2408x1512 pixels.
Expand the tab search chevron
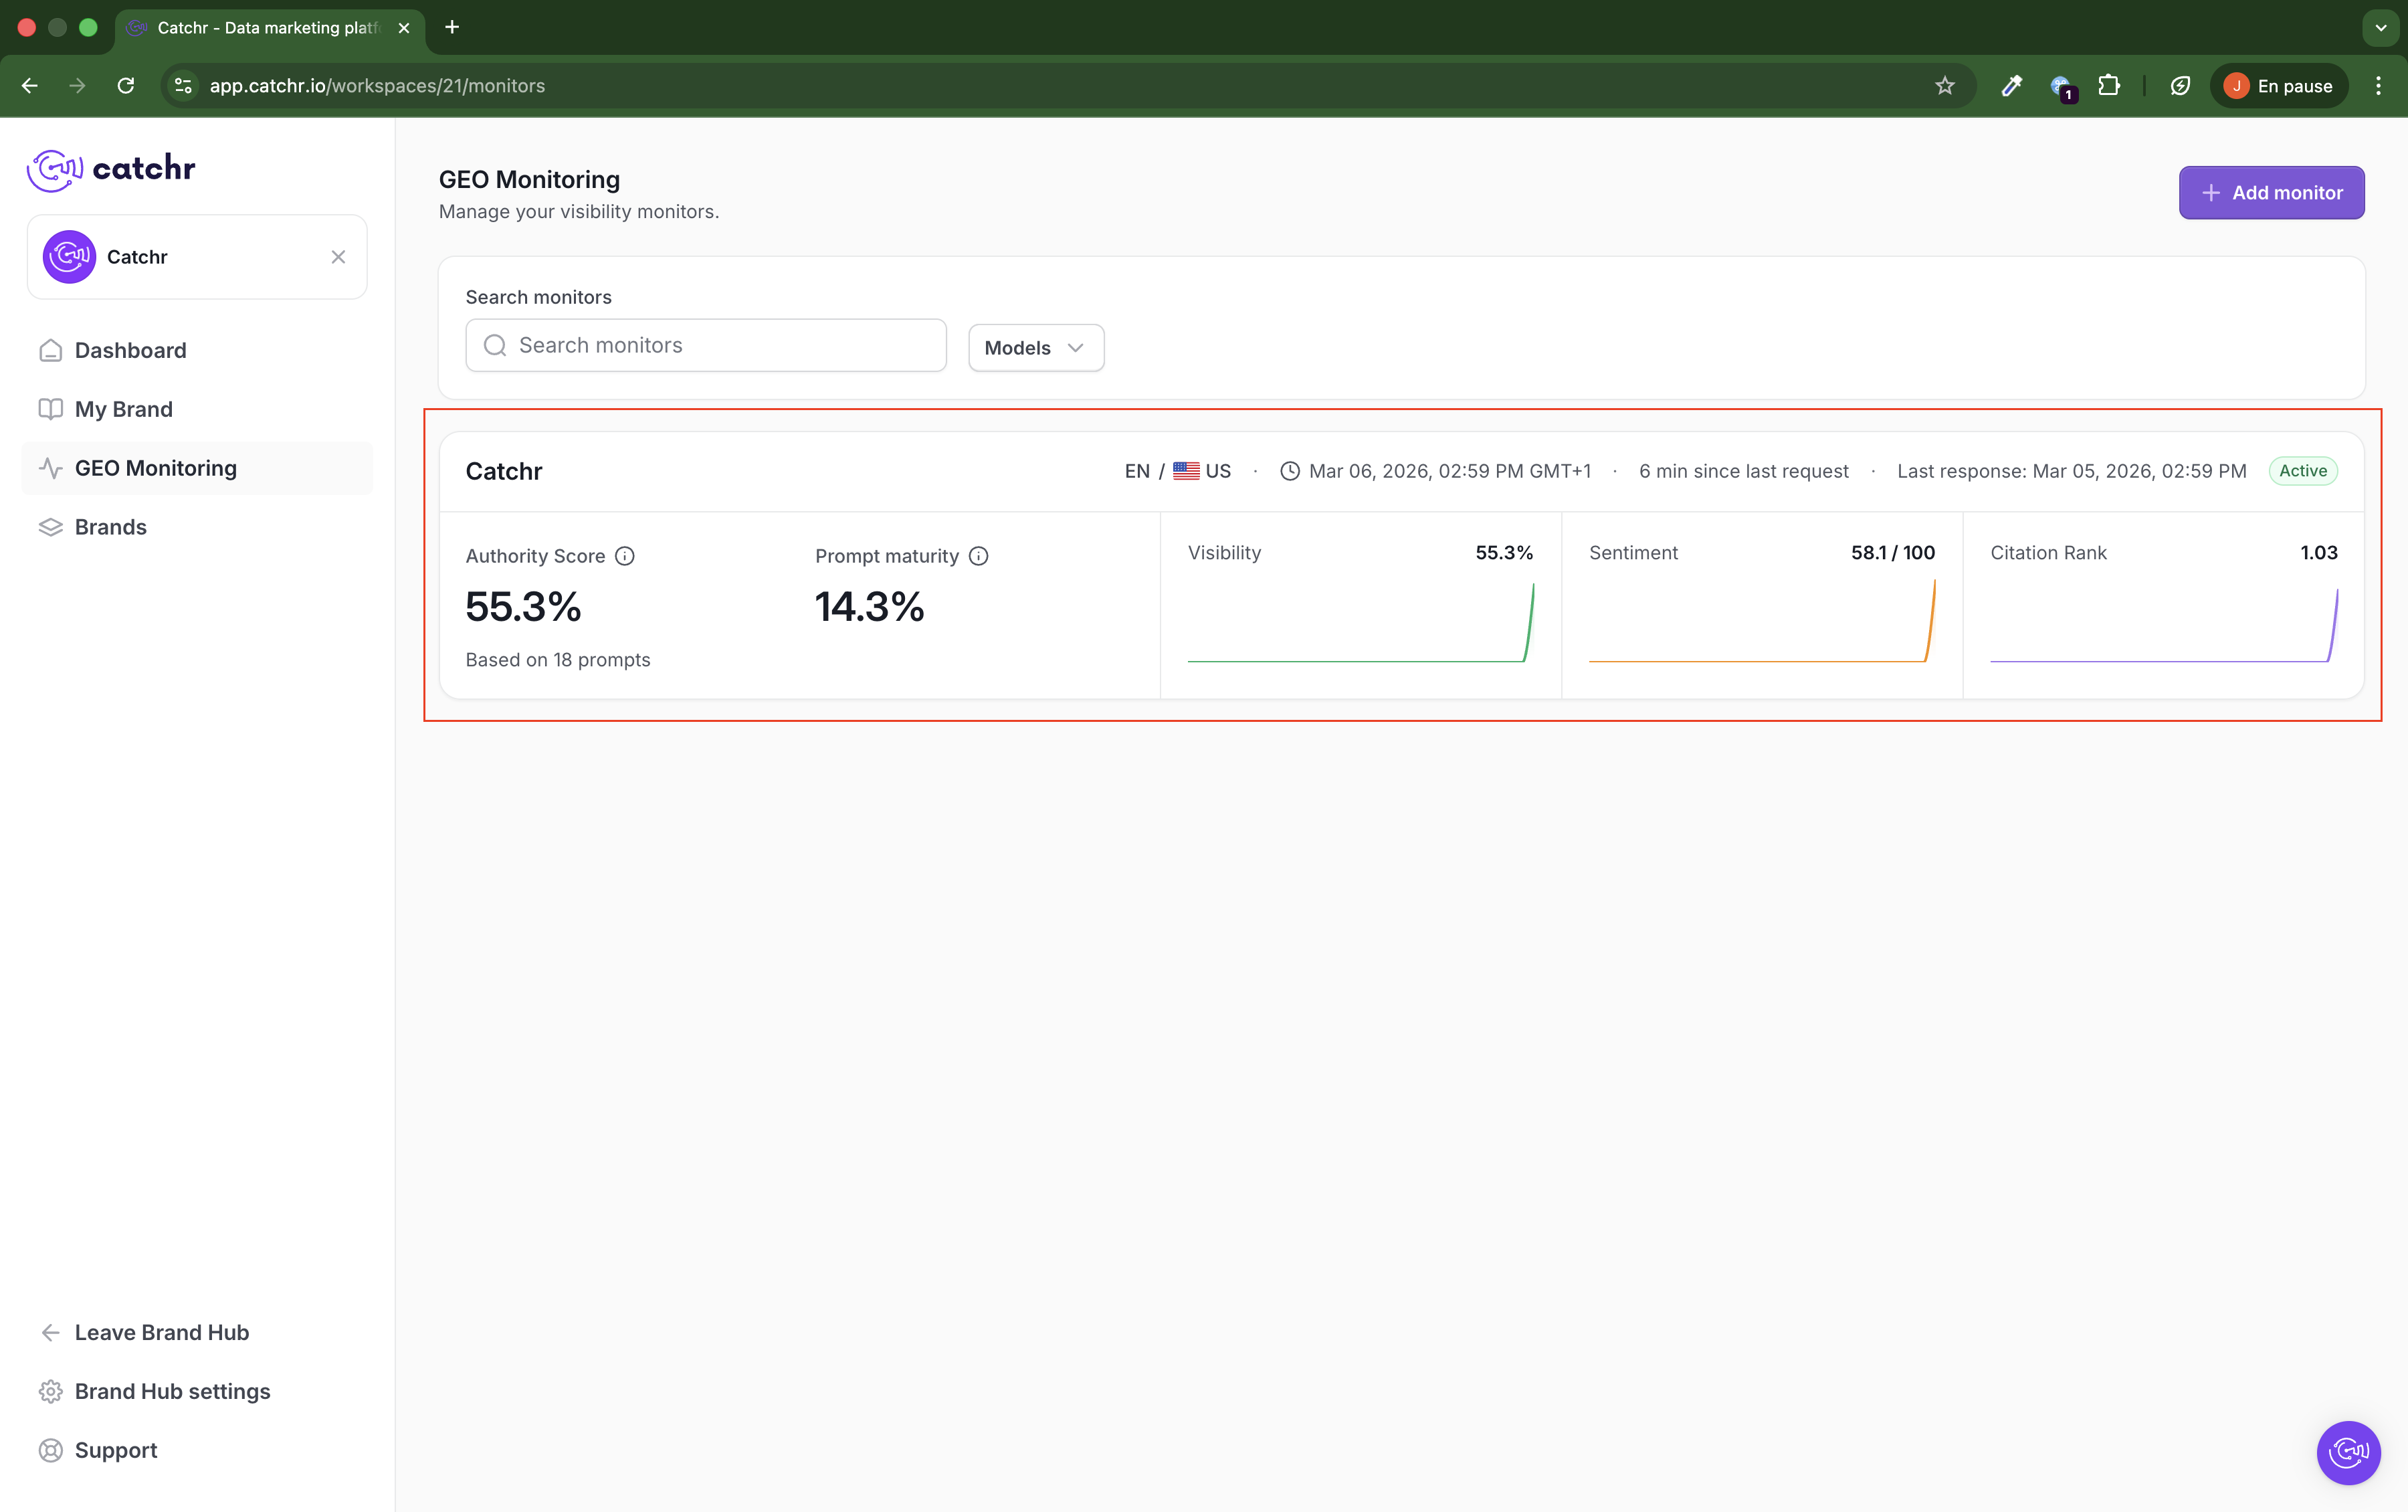2380,28
